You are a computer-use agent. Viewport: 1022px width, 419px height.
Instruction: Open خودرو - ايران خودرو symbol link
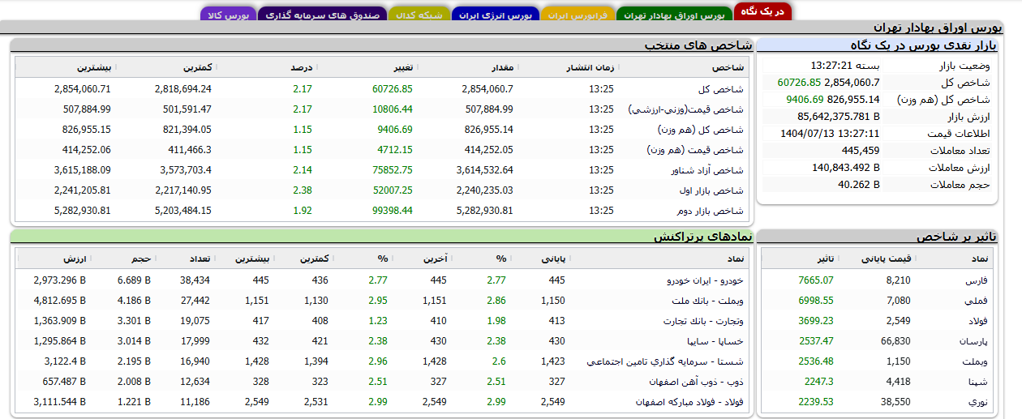pyautogui.click(x=705, y=280)
